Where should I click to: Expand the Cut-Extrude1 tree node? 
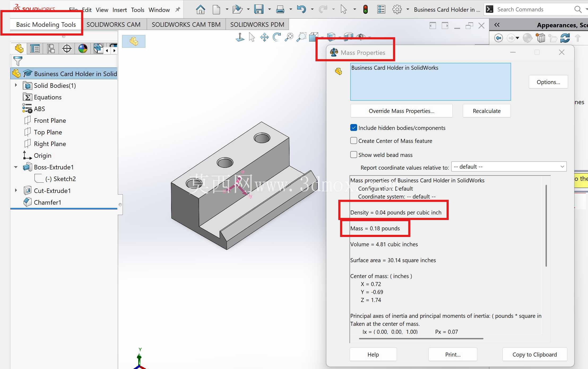[x=16, y=190]
